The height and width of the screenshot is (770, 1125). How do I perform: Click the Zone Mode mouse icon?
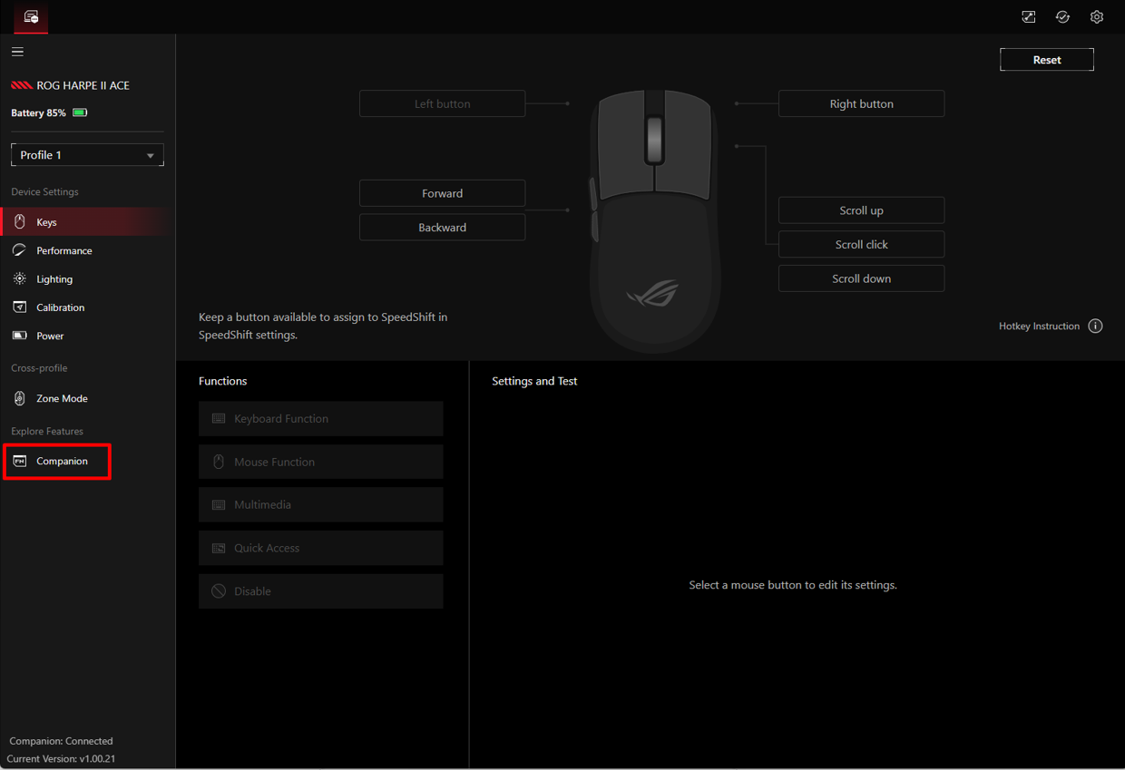[x=19, y=398]
